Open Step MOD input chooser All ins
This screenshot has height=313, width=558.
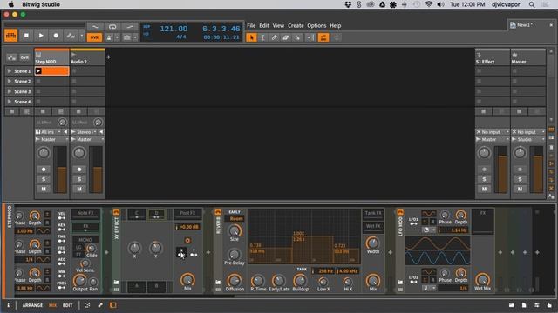pos(48,132)
